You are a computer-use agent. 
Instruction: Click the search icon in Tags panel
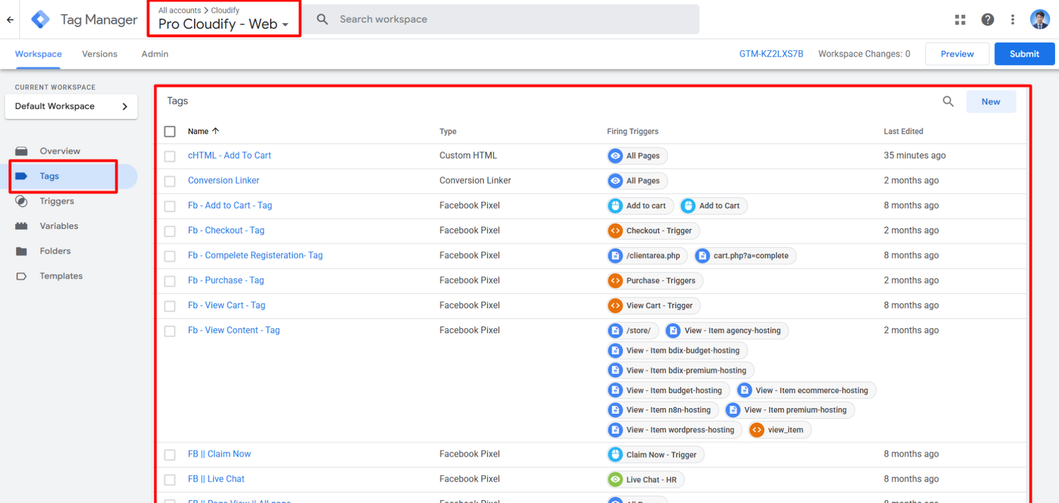click(948, 101)
